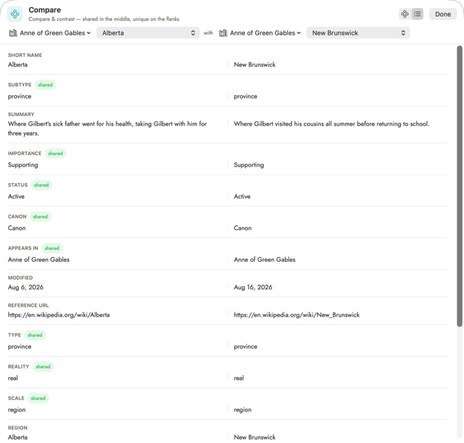Open the left Anne of Green Gables library dropdown
The image size is (464, 443).
pos(50,33)
